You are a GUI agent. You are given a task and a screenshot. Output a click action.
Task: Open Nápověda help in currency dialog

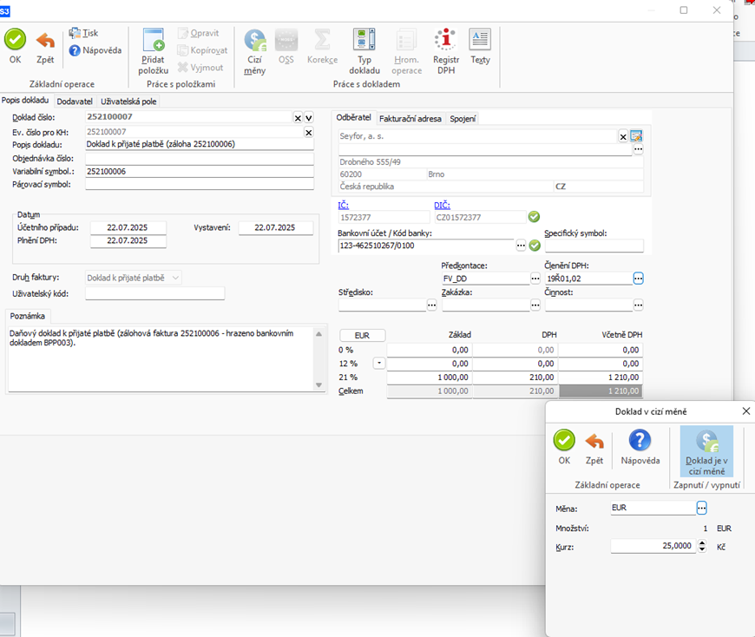coord(640,447)
